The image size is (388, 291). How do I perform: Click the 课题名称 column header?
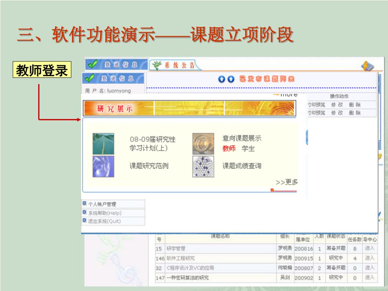220,236
